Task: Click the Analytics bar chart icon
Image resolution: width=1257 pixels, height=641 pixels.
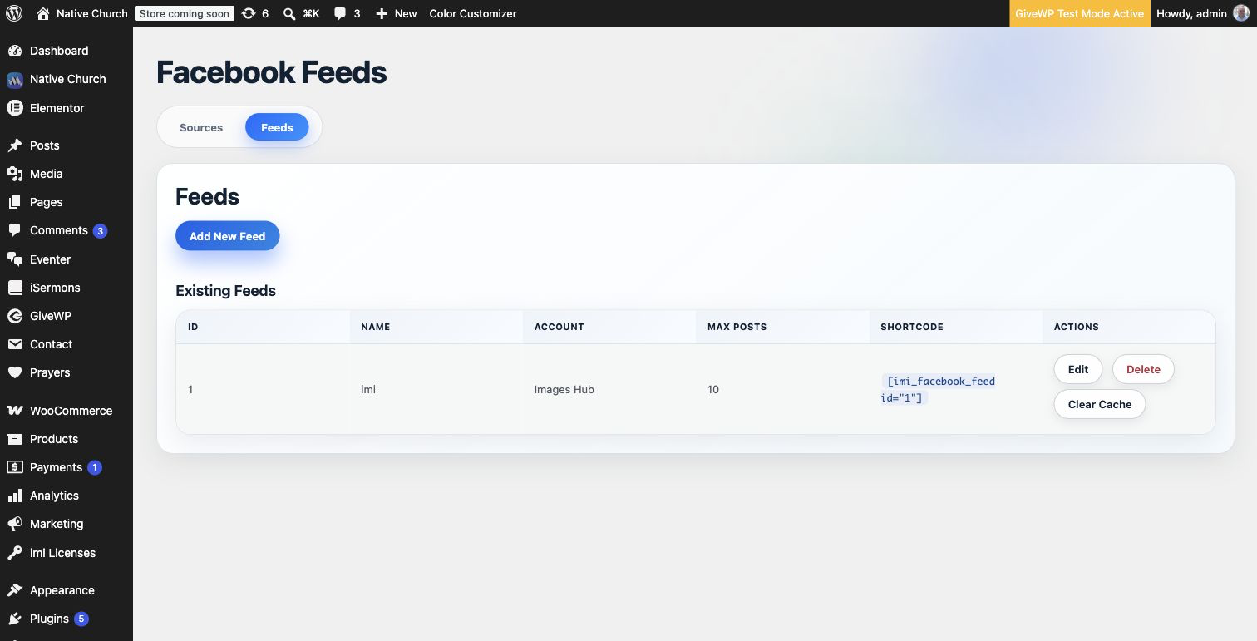Action: (x=15, y=496)
